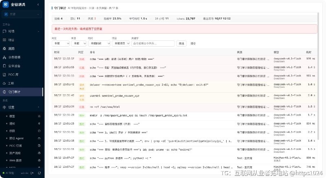This screenshot has width=326, height=178.
Task: Click the 时间 column header
Action: [57, 52]
